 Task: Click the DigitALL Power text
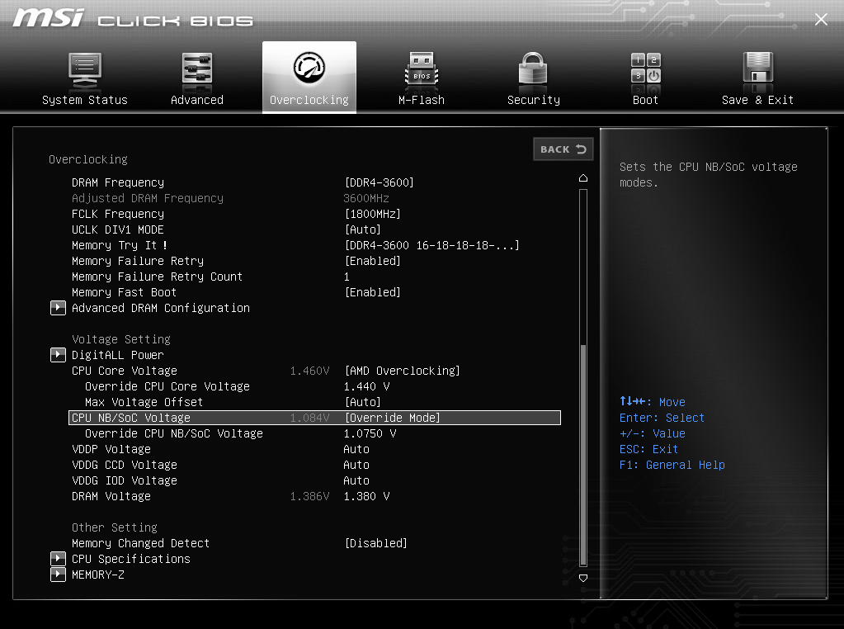tap(118, 356)
